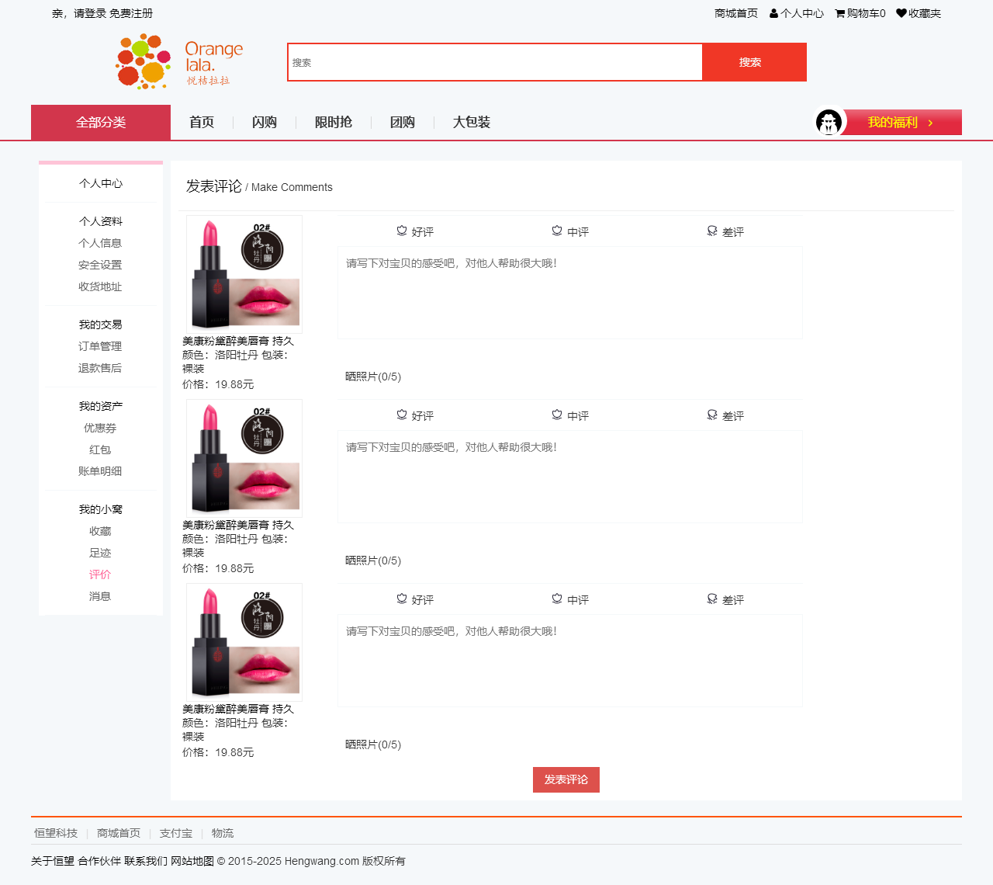The width and height of the screenshot is (993, 885).
Task: Choose 差评 rating for second product
Action: click(733, 416)
